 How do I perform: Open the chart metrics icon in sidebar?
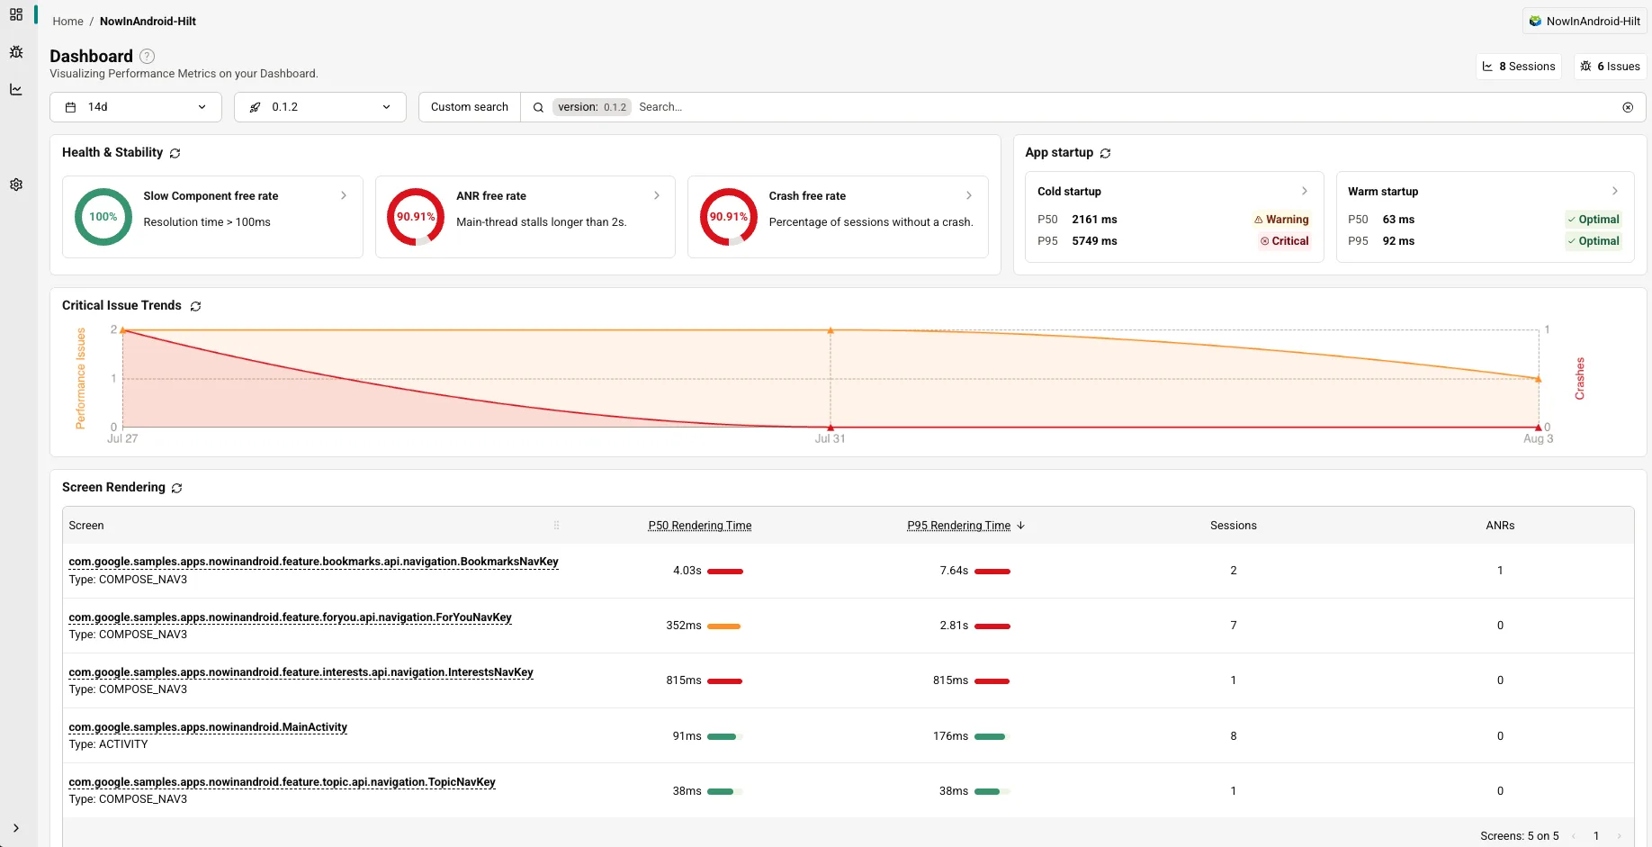(x=16, y=89)
